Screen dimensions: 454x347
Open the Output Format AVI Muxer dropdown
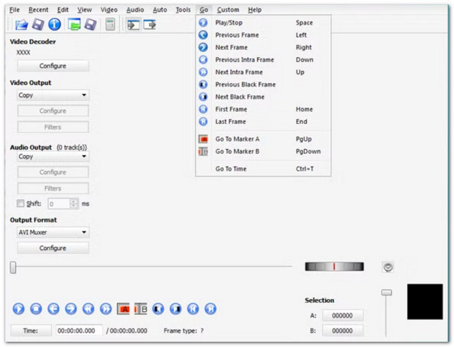(53, 232)
